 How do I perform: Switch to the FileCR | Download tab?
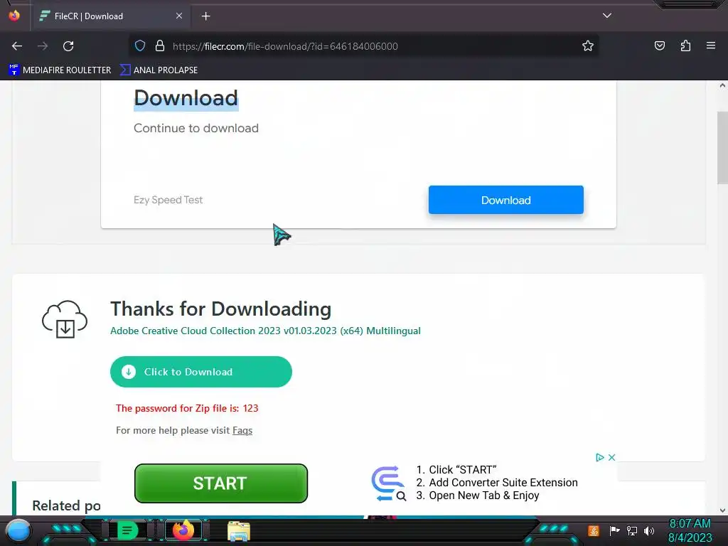point(112,16)
